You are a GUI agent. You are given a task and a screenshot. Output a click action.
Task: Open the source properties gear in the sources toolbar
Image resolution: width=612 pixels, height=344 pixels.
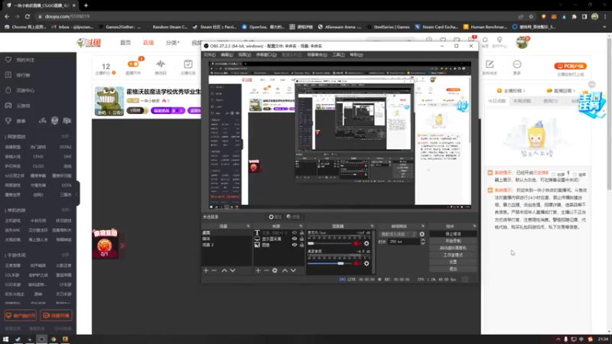point(275,271)
